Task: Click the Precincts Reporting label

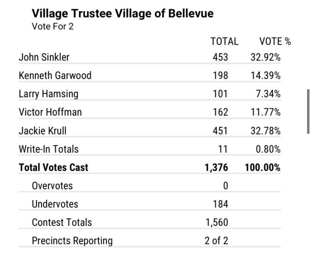Action: [x=72, y=241]
